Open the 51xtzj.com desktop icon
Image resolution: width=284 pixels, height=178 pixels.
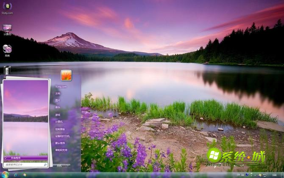7,7
